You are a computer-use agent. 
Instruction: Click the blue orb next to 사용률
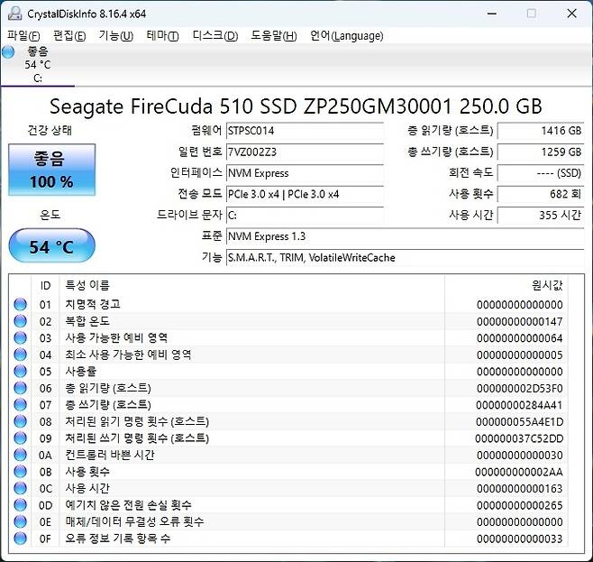20,372
